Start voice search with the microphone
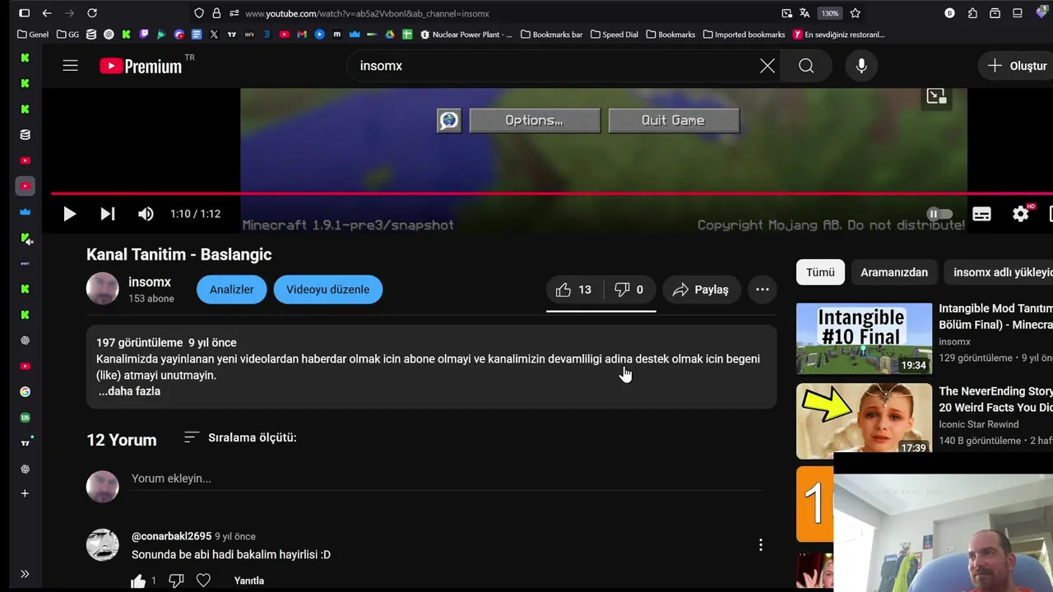The height and width of the screenshot is (592, 1053). [x=861, y=66]
